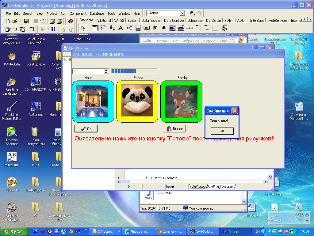The image size is (314, 236).
Task: Open the File menu
Action: tap(8, 14)
